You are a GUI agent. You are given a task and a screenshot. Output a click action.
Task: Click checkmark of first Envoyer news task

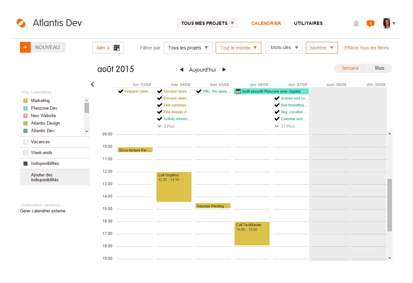pos(159,91)
